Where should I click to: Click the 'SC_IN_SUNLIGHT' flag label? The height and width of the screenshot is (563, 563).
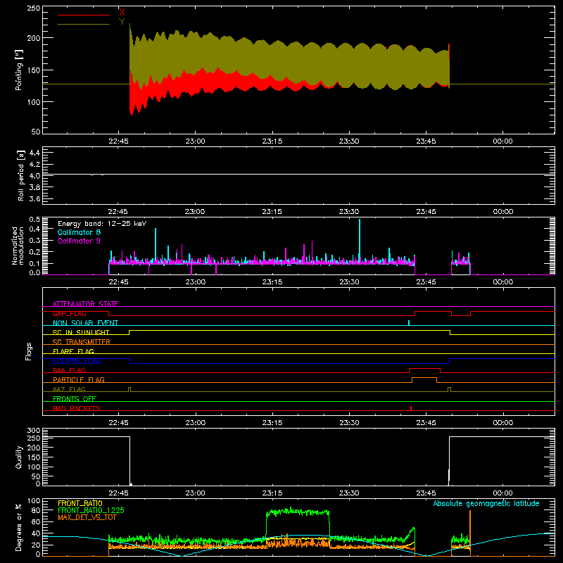click(81, 332)
